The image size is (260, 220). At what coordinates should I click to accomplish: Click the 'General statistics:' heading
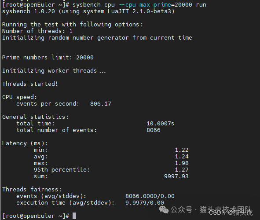35,117
